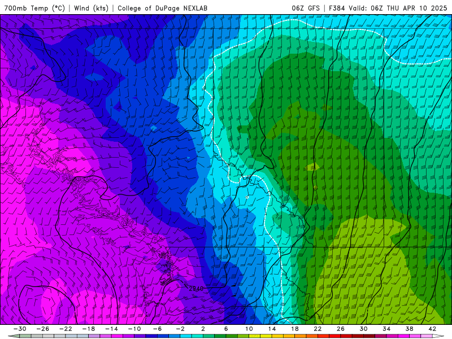The width and height of the screenshot is (452, 339).
Task: Select the "Wind (kts)" header label
Action: coord(91,8)
